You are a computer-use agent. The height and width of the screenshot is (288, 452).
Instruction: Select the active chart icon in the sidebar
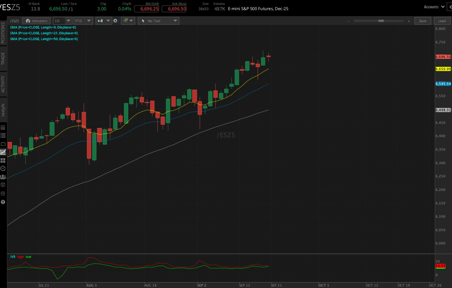pyautogui.click(x=3, y=152)
